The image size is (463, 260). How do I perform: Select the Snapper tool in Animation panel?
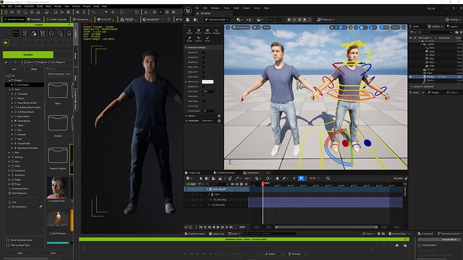tap(217, 31)
